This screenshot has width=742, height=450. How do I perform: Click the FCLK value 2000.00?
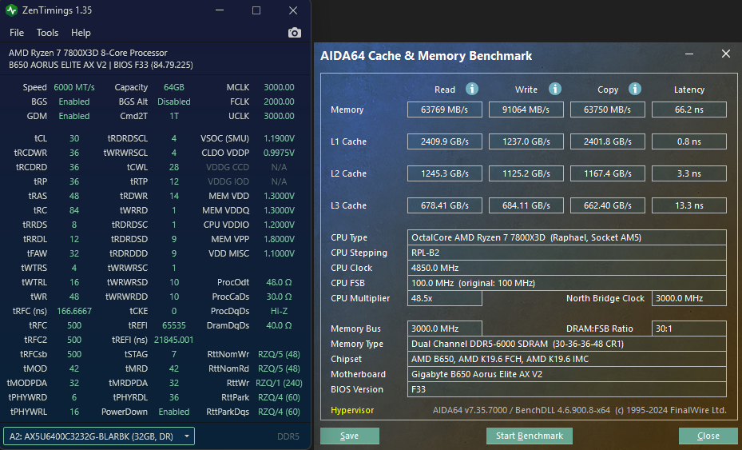[279, 102]
